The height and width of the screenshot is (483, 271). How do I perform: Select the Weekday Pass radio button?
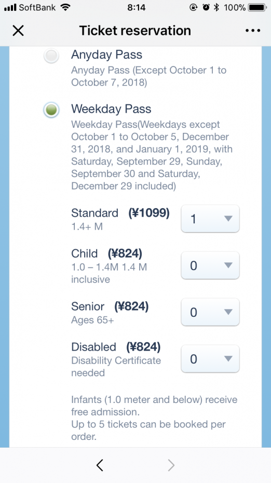pyautogui.click(x=51, y=110)
